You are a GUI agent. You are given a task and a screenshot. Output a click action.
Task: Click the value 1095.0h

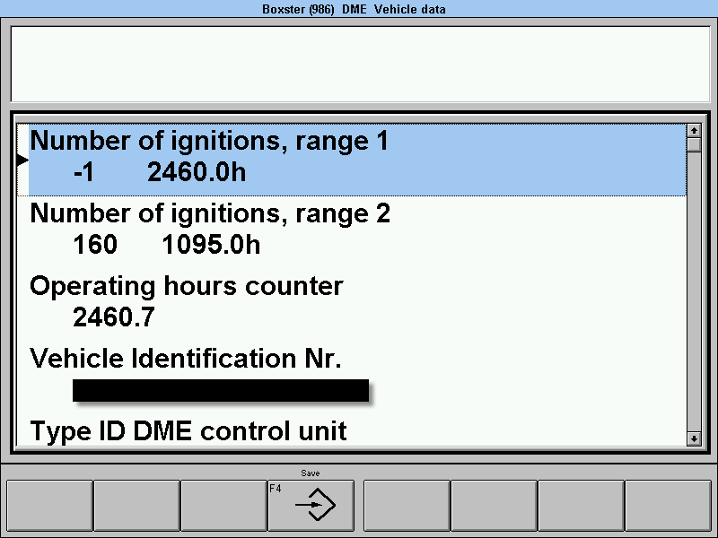pos(211,245)
